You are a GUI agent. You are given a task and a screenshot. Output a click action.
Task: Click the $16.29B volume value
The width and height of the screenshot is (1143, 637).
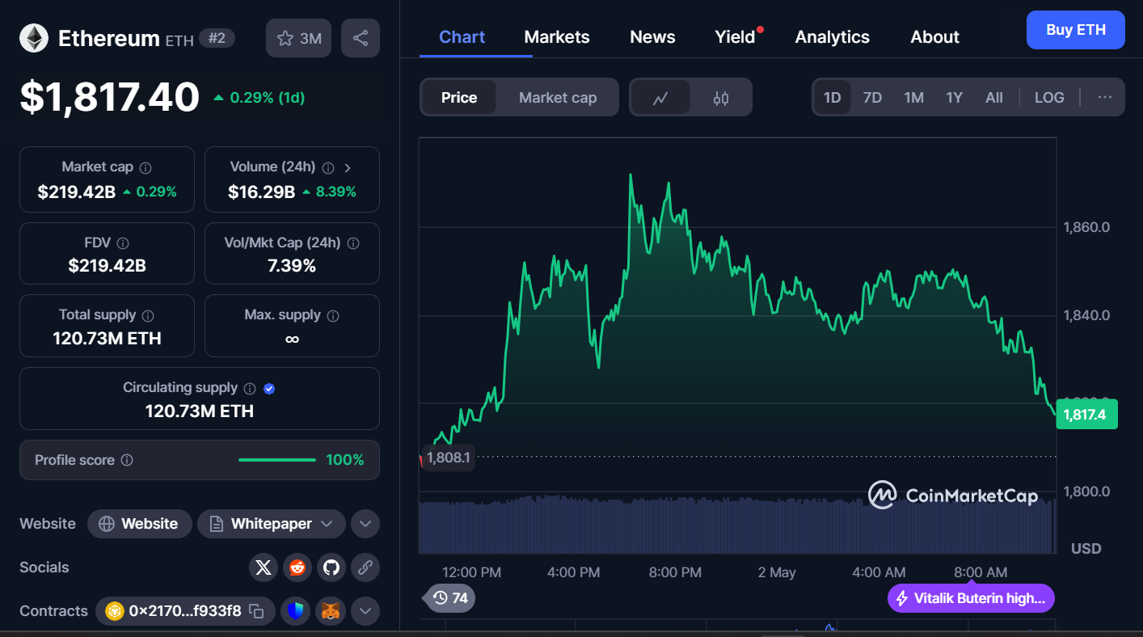coord(261,192)
